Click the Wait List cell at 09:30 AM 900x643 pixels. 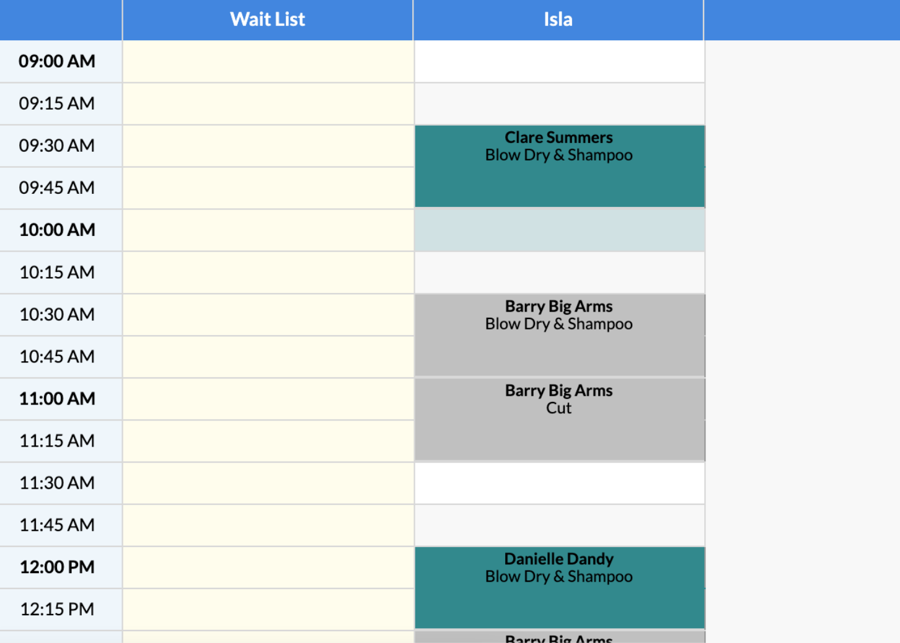click(x=267, y=146)
